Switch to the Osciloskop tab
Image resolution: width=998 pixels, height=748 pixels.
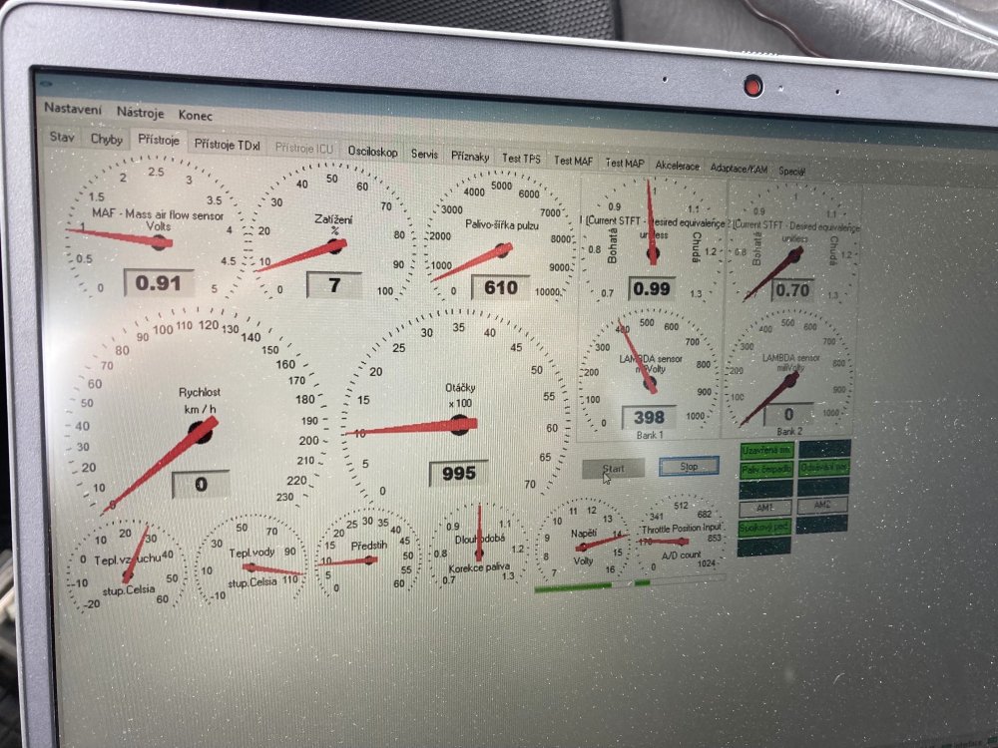372,151
